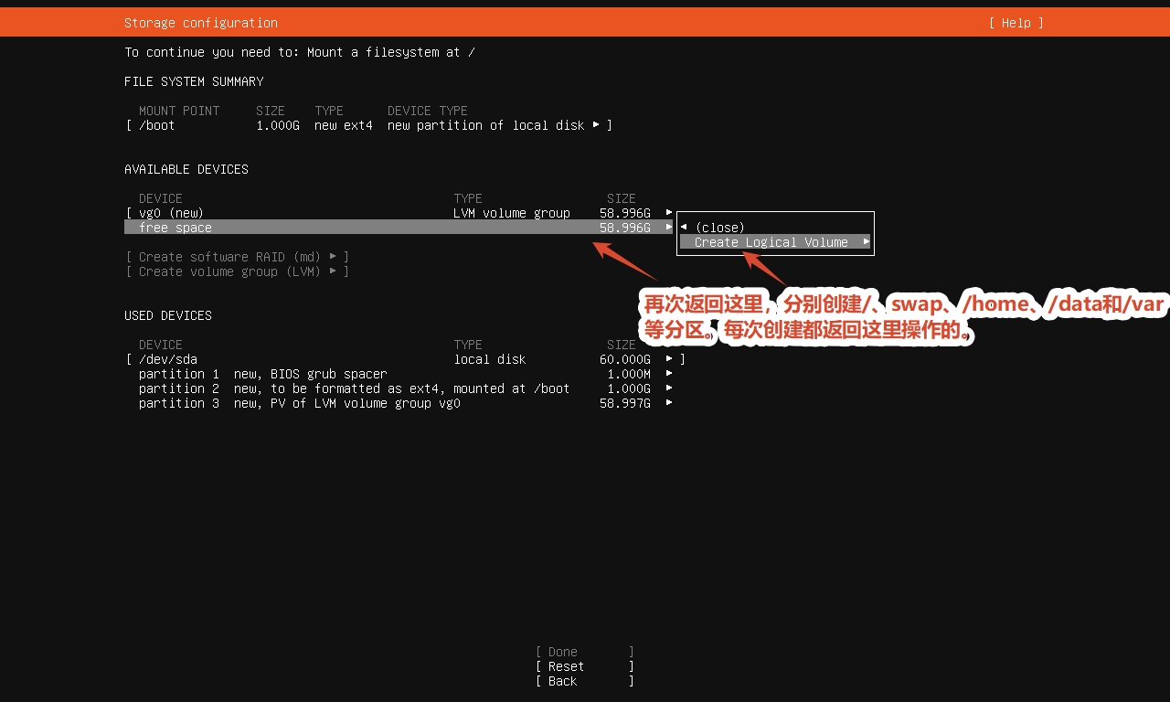Expand the /boot filesystem summary entry
The height and width of the screenshot is (702, 1170).
pos(369,125)
